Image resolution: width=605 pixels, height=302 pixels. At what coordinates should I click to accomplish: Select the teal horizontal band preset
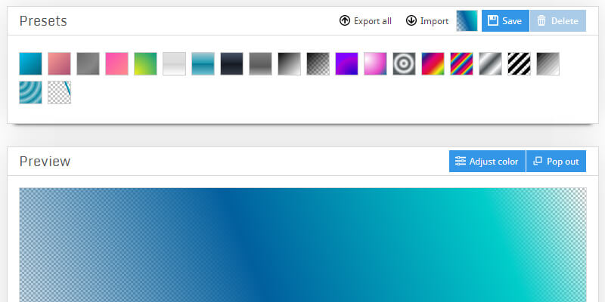[203, 63]
